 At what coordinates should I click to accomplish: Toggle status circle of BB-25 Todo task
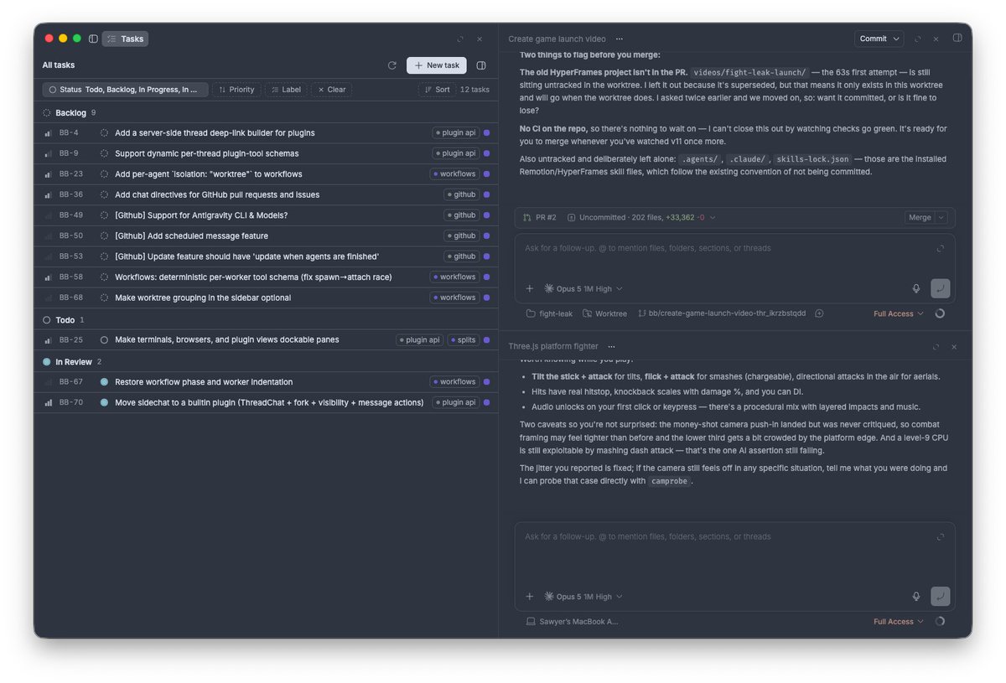click(104, 340)
